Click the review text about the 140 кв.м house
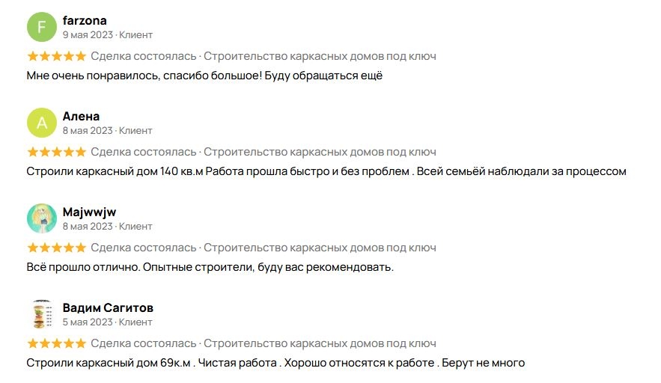 click(326, 171)
